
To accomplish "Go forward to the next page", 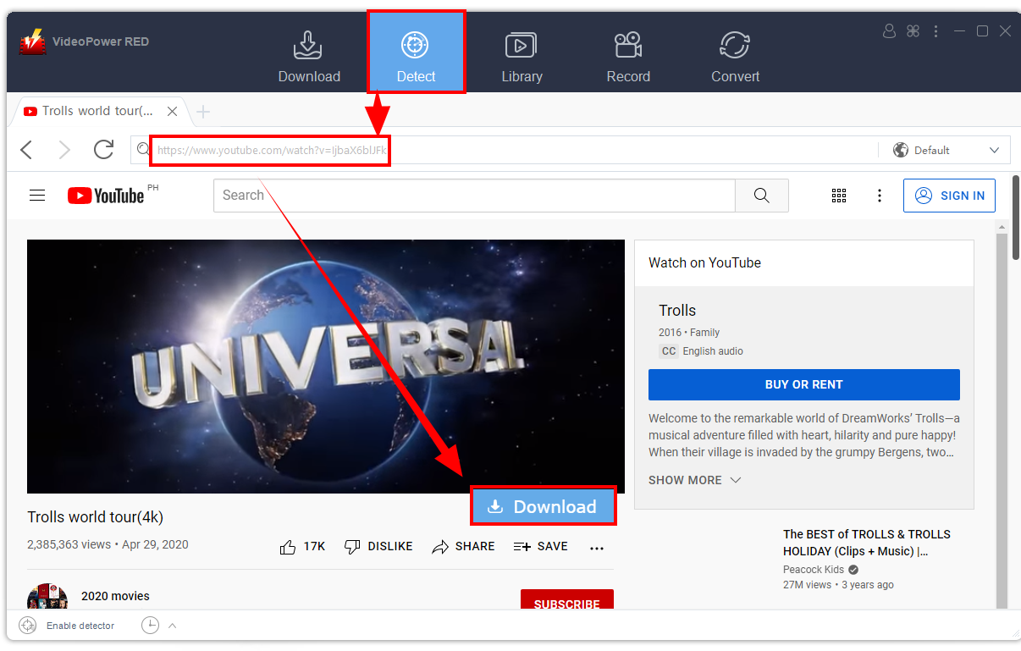I will click(64, 150).
